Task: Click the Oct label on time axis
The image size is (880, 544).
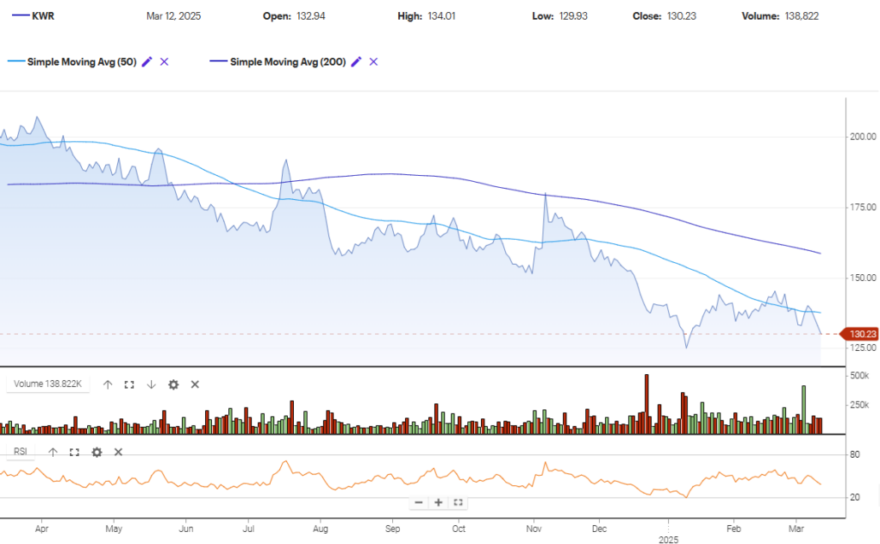Action: [459, 529]
